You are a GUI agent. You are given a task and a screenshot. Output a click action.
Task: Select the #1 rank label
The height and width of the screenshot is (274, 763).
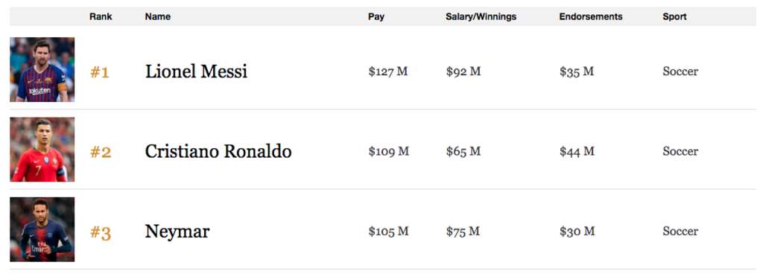click(100, 72)
